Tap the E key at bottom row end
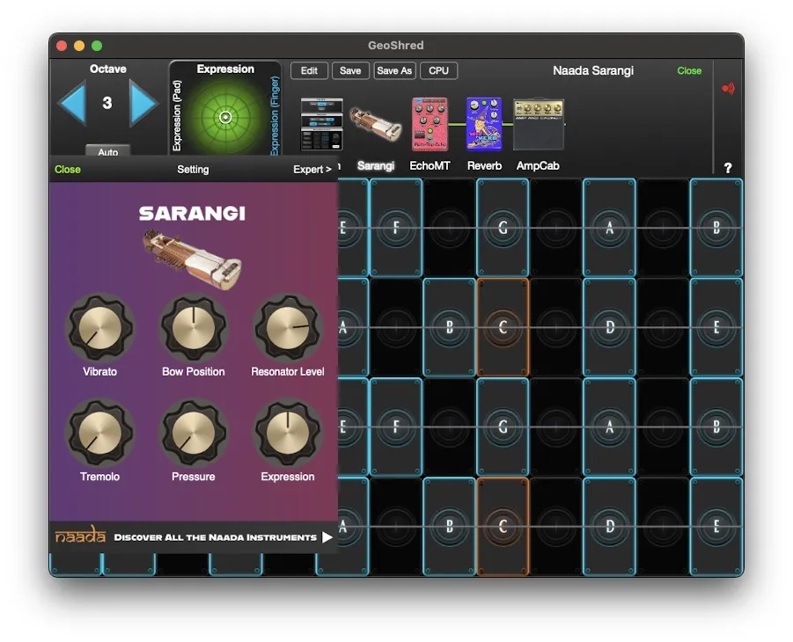 (716, 526)
